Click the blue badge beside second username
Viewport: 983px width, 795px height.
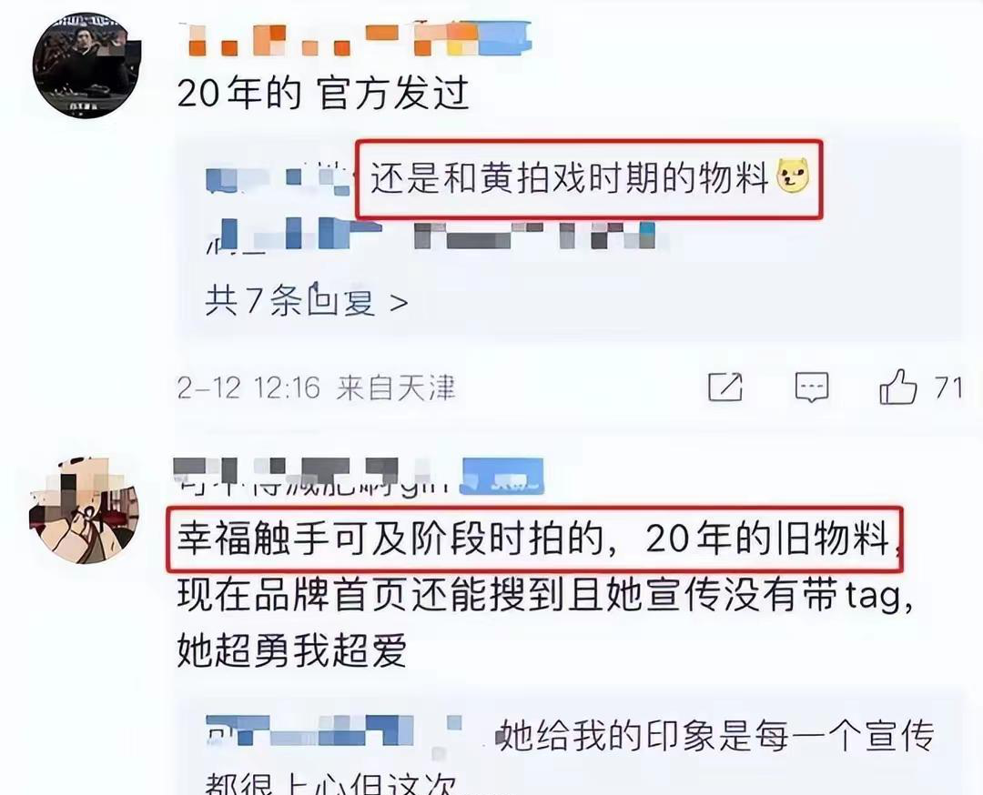[x=502, y=476]
